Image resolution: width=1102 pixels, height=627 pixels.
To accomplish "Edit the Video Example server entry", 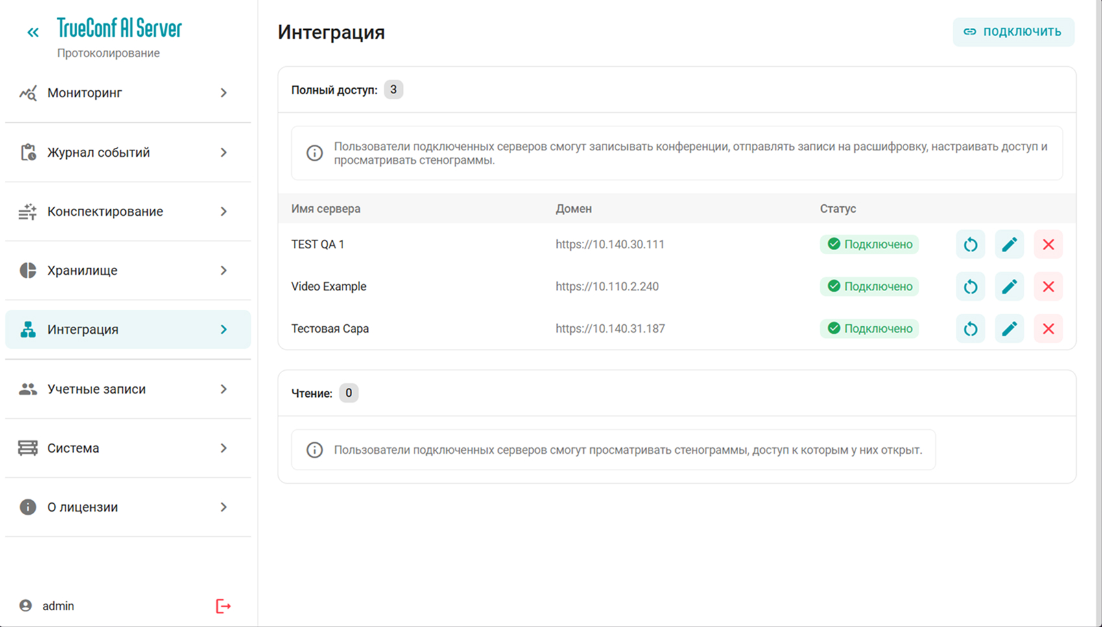I will pos(1009,287).
